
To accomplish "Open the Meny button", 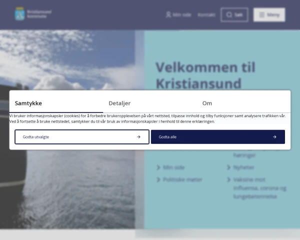I will (x=269, y=14).
